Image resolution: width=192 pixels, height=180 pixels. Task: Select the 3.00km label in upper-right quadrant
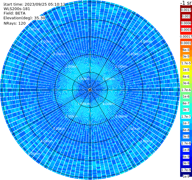[x=134, y=54]
